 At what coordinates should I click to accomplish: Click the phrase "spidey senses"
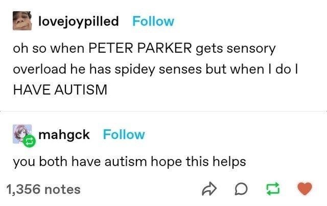coord(158,70)
